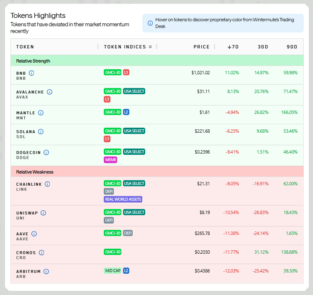The width and height of the screenshot is (313, 295).
Task: Click the $221.68 Solana price
Action: click(202, 131)
